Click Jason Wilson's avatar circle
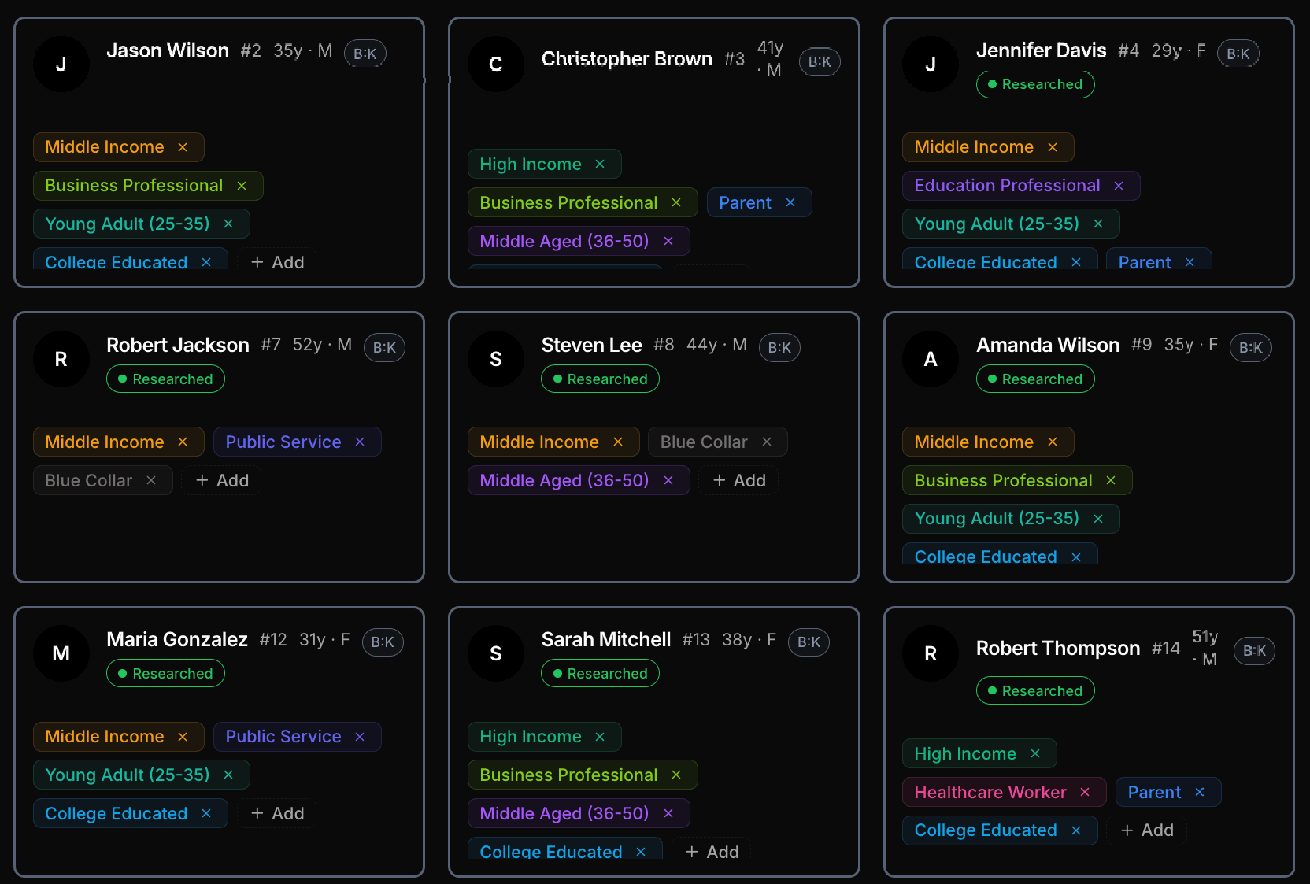The width and height of the screenshot is (1310, 884). click(61, 64)
